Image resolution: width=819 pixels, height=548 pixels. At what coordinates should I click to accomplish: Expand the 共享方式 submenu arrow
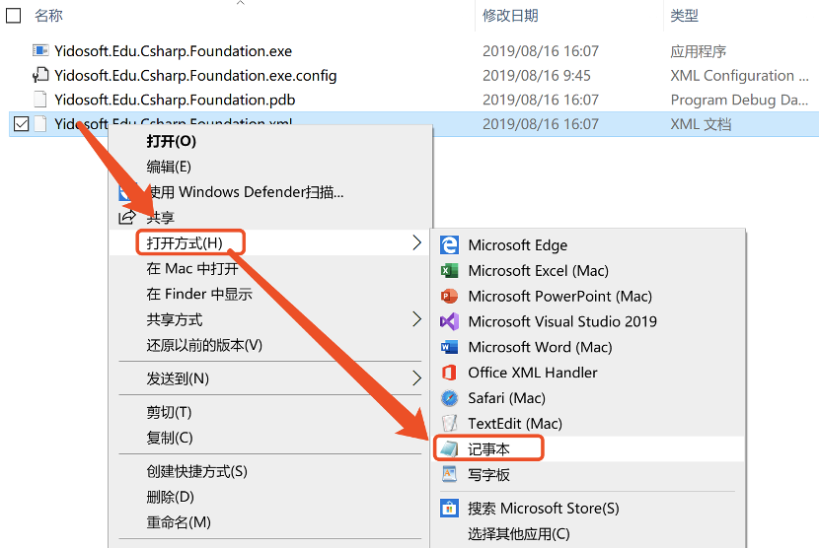[x=416, y=319]
